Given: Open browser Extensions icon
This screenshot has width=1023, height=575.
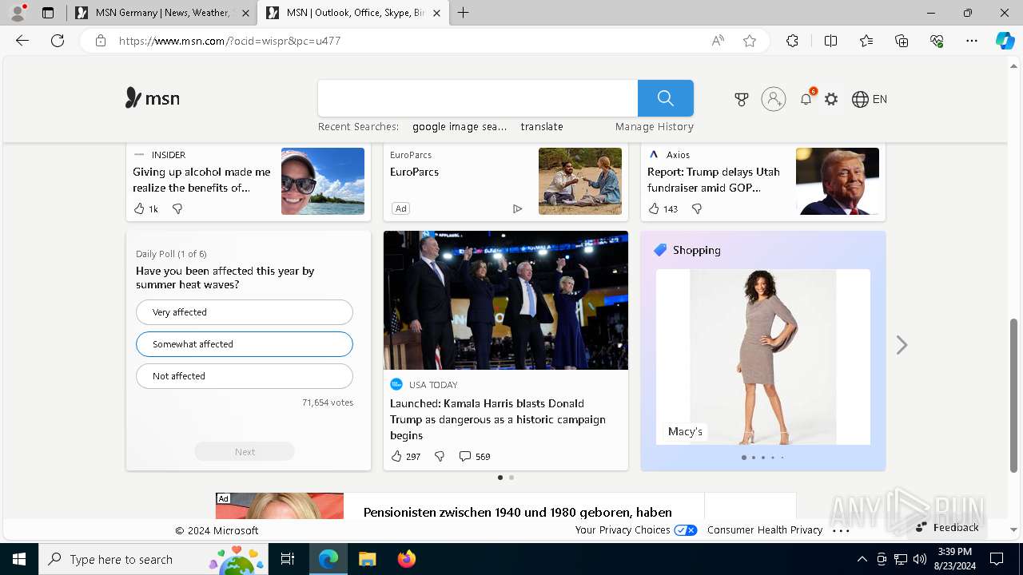Looking at the screenshot, I should point(792,41).
